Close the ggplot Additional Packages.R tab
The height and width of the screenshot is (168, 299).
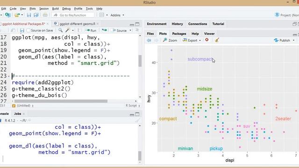(48, 24)
